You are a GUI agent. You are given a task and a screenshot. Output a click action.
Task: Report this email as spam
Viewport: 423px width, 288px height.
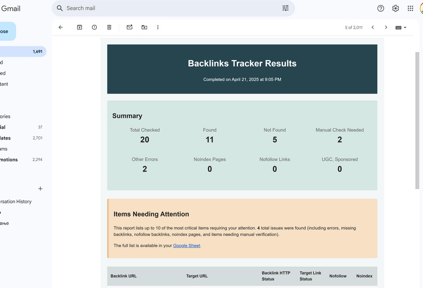[94, 27]
